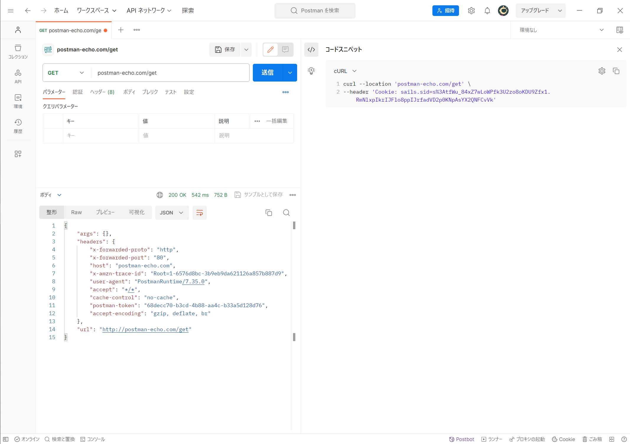Switch to the Headers (8) tab

tap(102, 92)
